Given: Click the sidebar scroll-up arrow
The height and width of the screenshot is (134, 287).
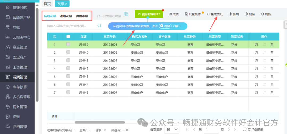Looking at the screenshot, I should click(37, 5).
